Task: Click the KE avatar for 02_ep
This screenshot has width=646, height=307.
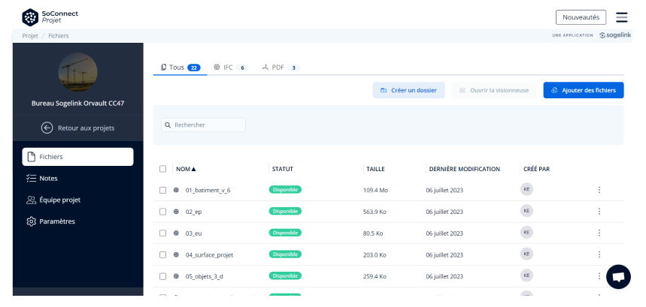Action: [x=526, y=210]
